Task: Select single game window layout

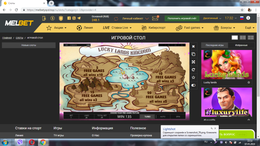Action: pyautogui.click(x=235, y=38)
